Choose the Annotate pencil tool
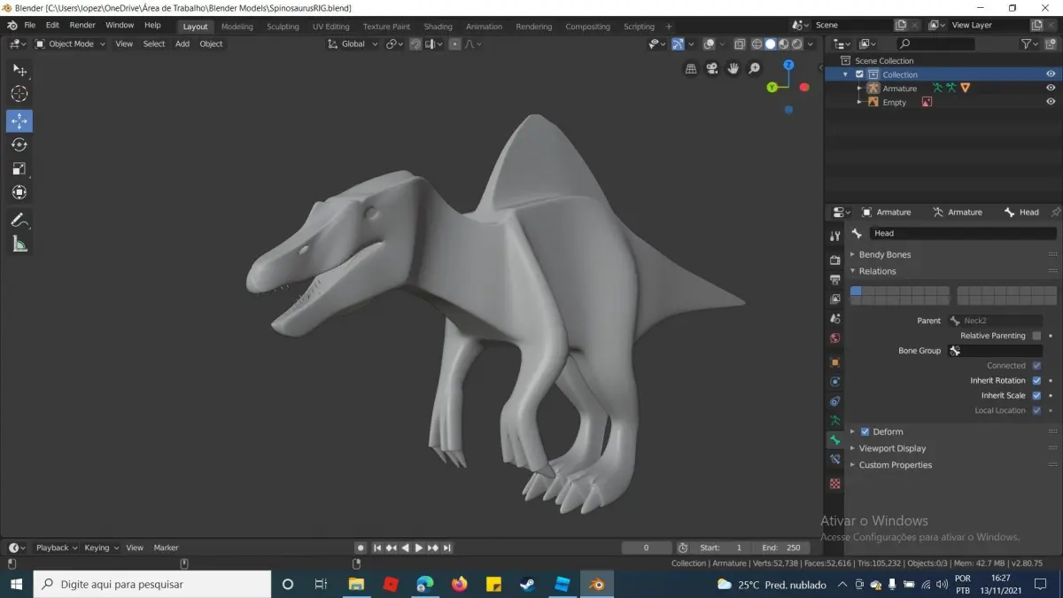 (x=19, y=220)
